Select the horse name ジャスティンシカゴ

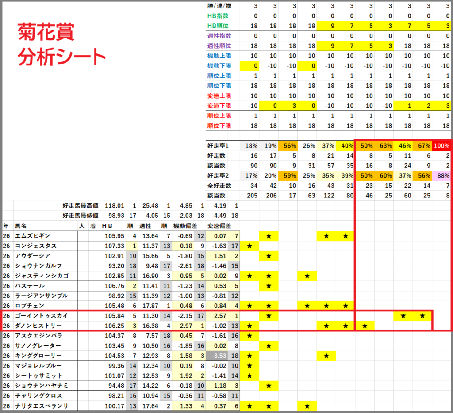(x=42, y=276)
